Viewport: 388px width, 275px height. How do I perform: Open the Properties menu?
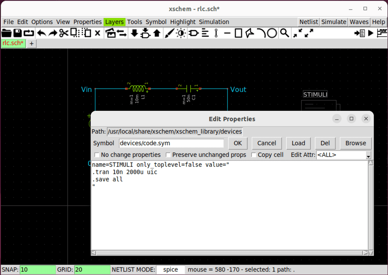click(x=88, y=22)
